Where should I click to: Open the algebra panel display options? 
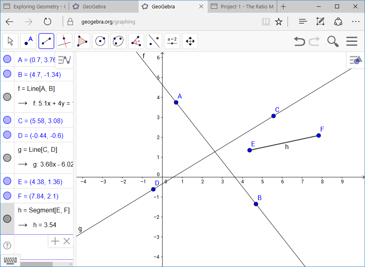pyautogui.click(x=65, y=59)
